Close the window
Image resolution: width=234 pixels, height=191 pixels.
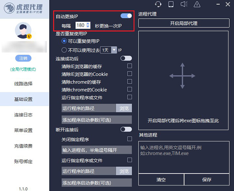click(228, 4)
